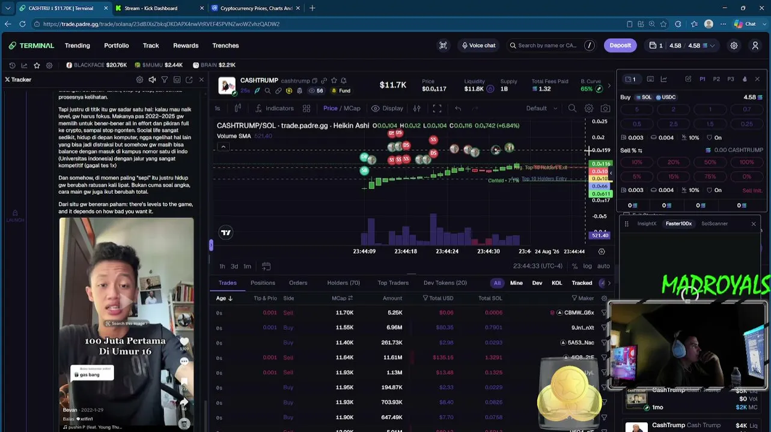Toggle Price / MCap chart mode
This screenshot has height=432, width=771.
[x=342, y=109]
